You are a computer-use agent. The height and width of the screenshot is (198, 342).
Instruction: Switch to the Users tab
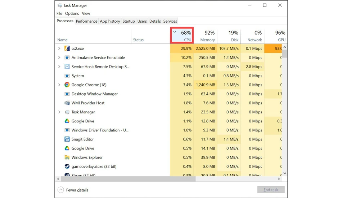pyautogui.click(x=142, y=21)
